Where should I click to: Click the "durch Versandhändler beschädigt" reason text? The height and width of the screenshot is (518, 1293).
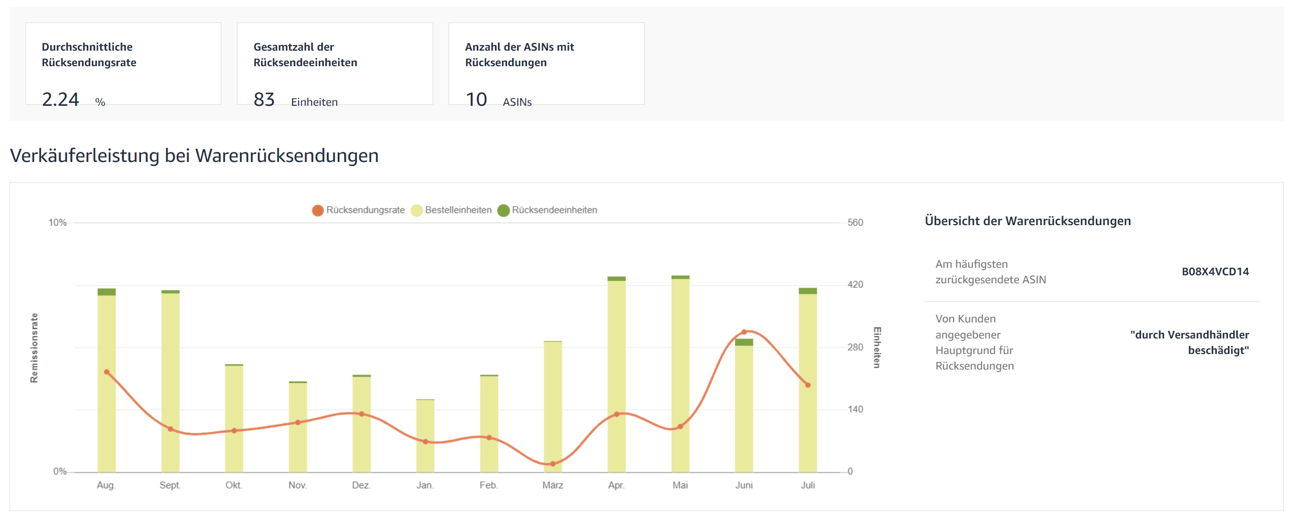[1190, 342]
